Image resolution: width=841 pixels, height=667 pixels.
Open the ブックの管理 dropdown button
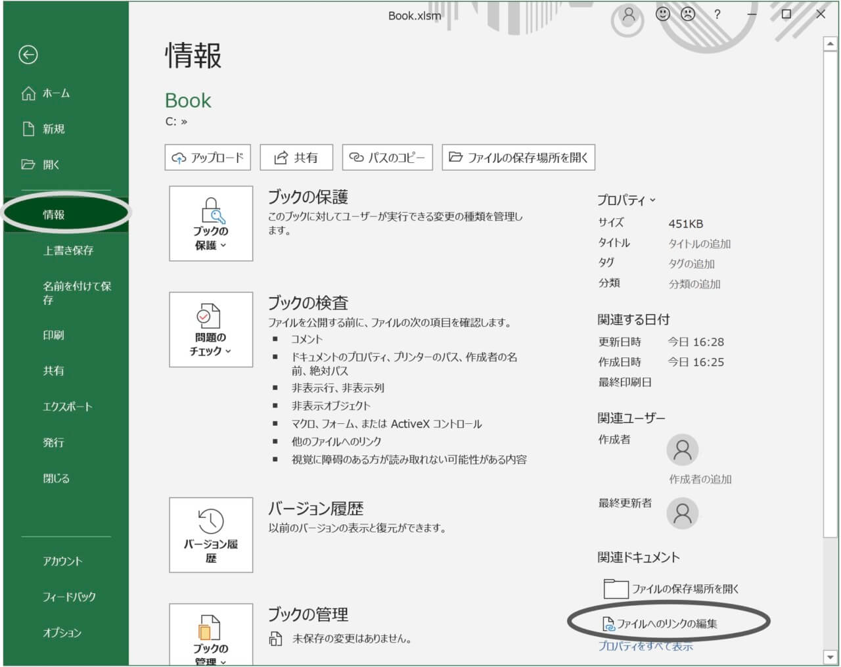pos(211,635)
